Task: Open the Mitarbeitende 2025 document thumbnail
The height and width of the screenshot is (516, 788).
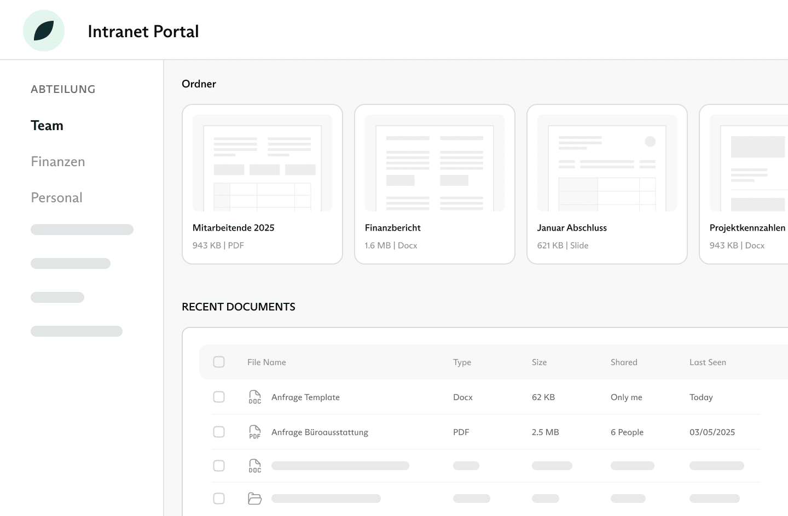Action: click(262, 163)
